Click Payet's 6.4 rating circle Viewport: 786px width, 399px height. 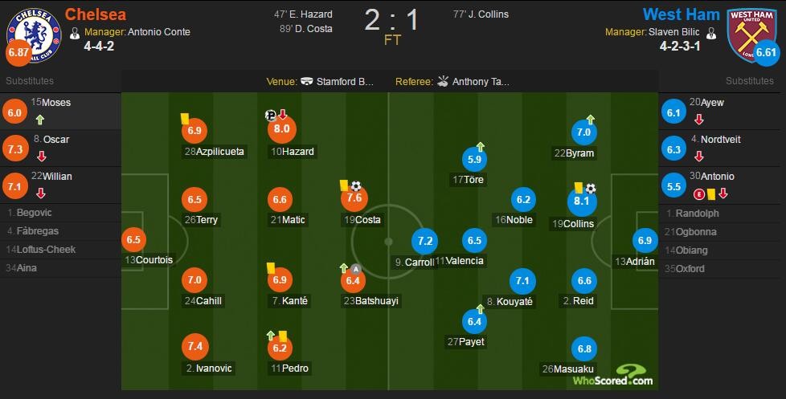click(474, 321)
